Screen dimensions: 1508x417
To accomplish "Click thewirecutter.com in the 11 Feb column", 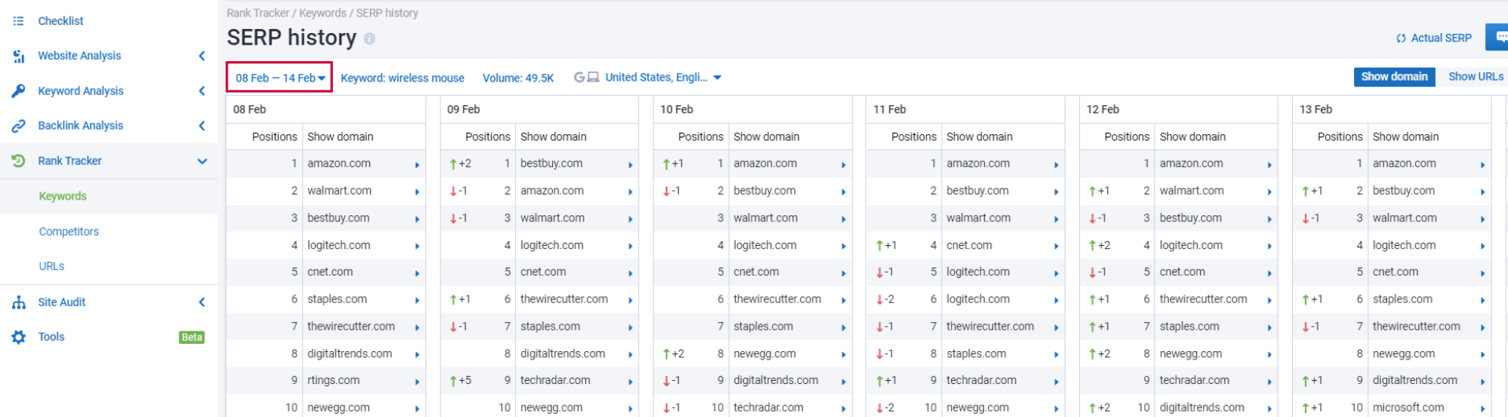I will tap(990, 327).
